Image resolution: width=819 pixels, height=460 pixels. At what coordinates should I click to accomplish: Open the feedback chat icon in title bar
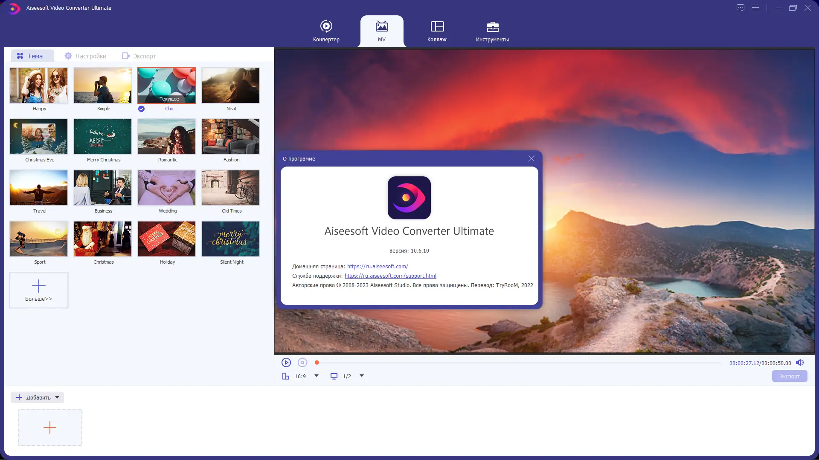coord(741,8)
